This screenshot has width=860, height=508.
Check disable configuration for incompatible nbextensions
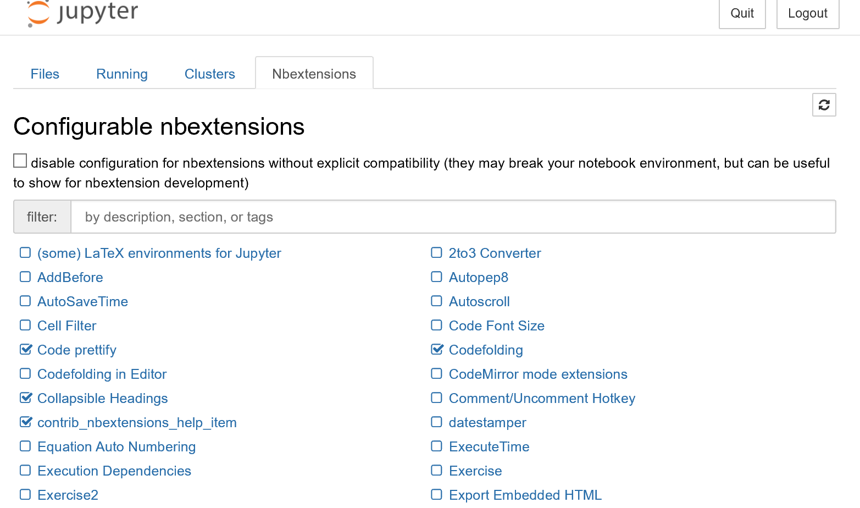point(20,160)
